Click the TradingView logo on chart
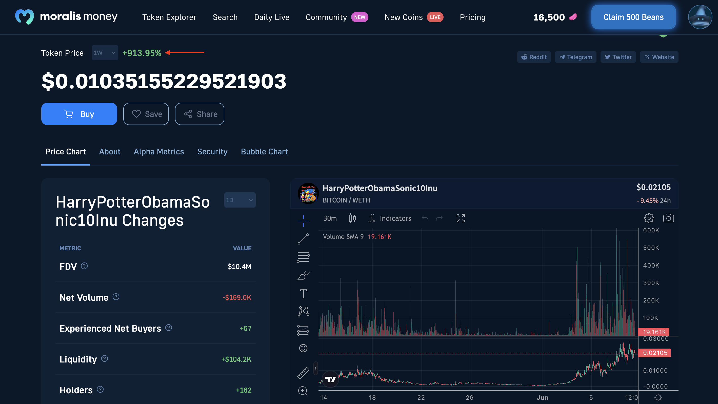The height and width of the screenshot is (404, 718). coord(331,379)
